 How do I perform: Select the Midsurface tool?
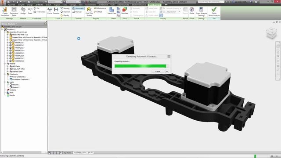pyautogui.click(x=100, y=8)
